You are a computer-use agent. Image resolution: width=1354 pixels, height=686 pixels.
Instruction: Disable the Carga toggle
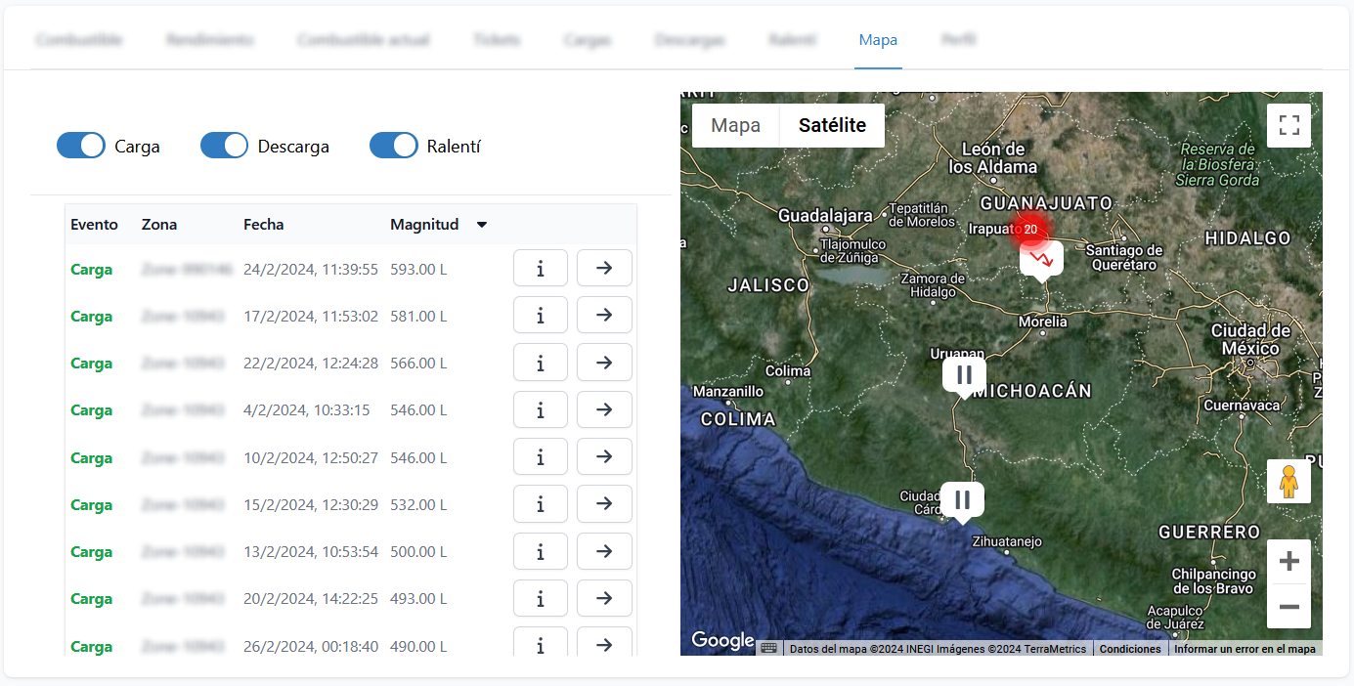pos(80,145)
